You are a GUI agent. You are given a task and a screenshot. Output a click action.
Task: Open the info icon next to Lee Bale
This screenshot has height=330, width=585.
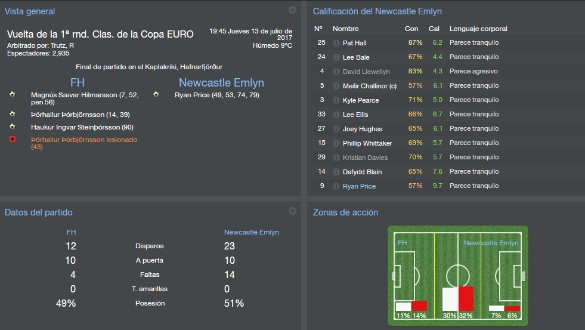click(336, 57)
